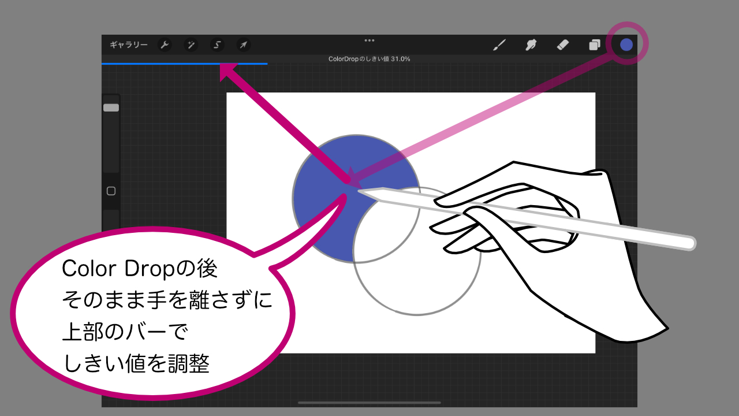This screenshot has width=739, height=416.
Task: Click the ColorDropのしきい値 31.0% label
Action: click(x=369, y=59)
